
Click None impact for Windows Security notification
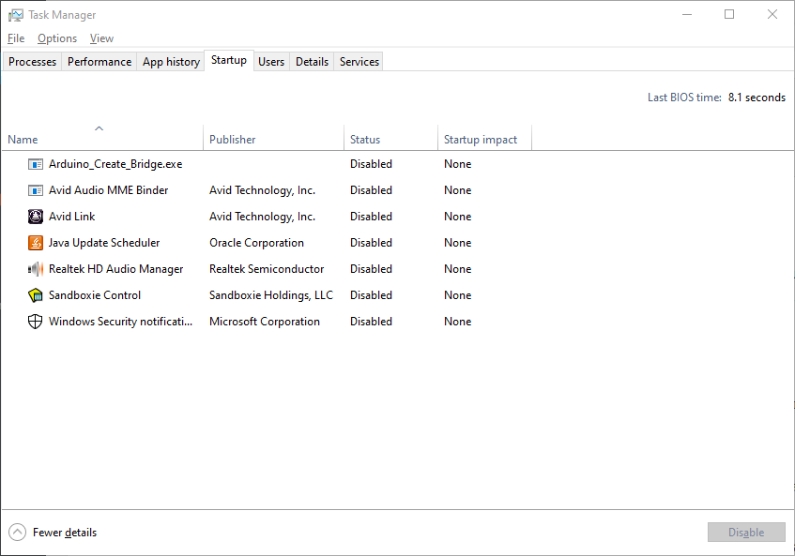click(458, 322)
